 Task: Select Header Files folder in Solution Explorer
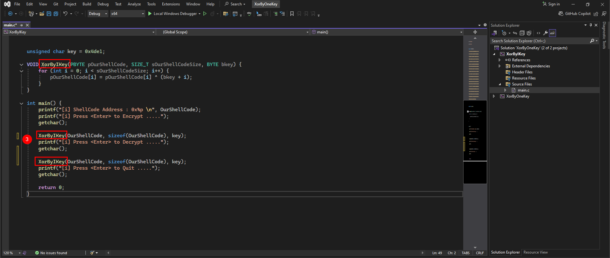[x=522, y=72]
